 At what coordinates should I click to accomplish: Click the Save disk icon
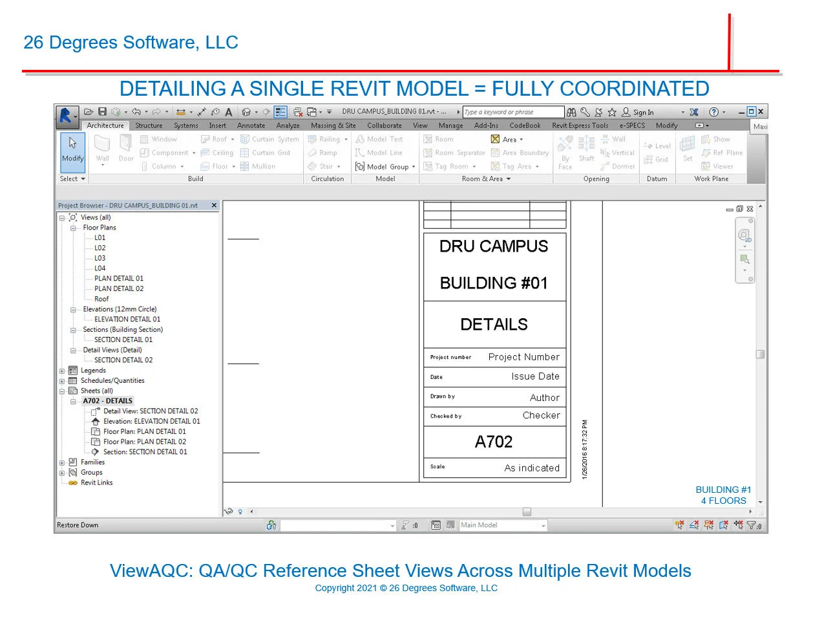tap(102, 112)
